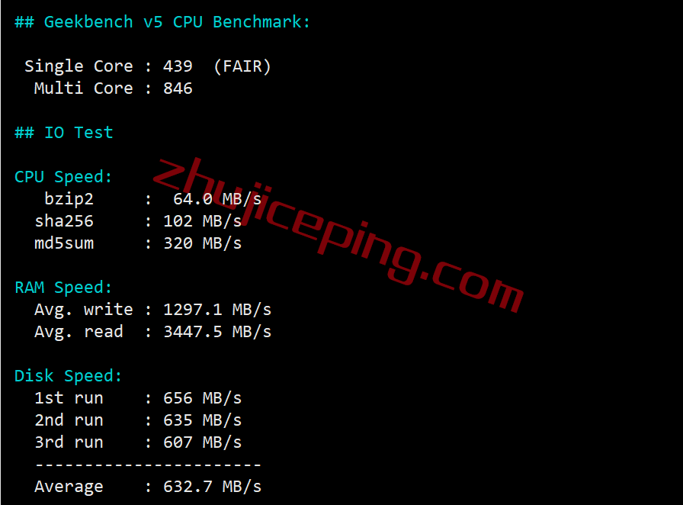Select the Average 632.7 MB/s value
Viewport: 683px width, 505px height.
click(212, 487)
